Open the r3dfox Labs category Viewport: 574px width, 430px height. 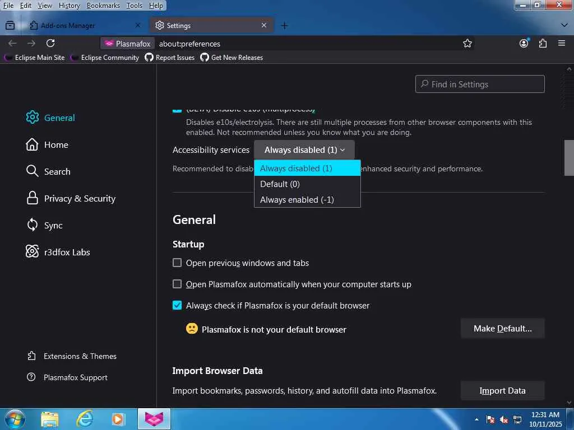58,253
